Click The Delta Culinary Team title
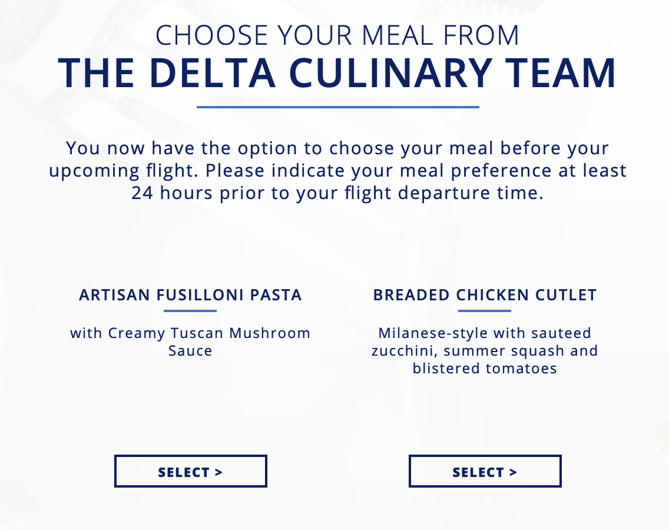669x530 pixels. pyautogui.click(x=337, y=73)
